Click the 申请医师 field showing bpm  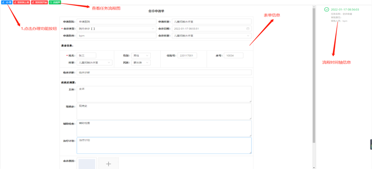[117, 36]
